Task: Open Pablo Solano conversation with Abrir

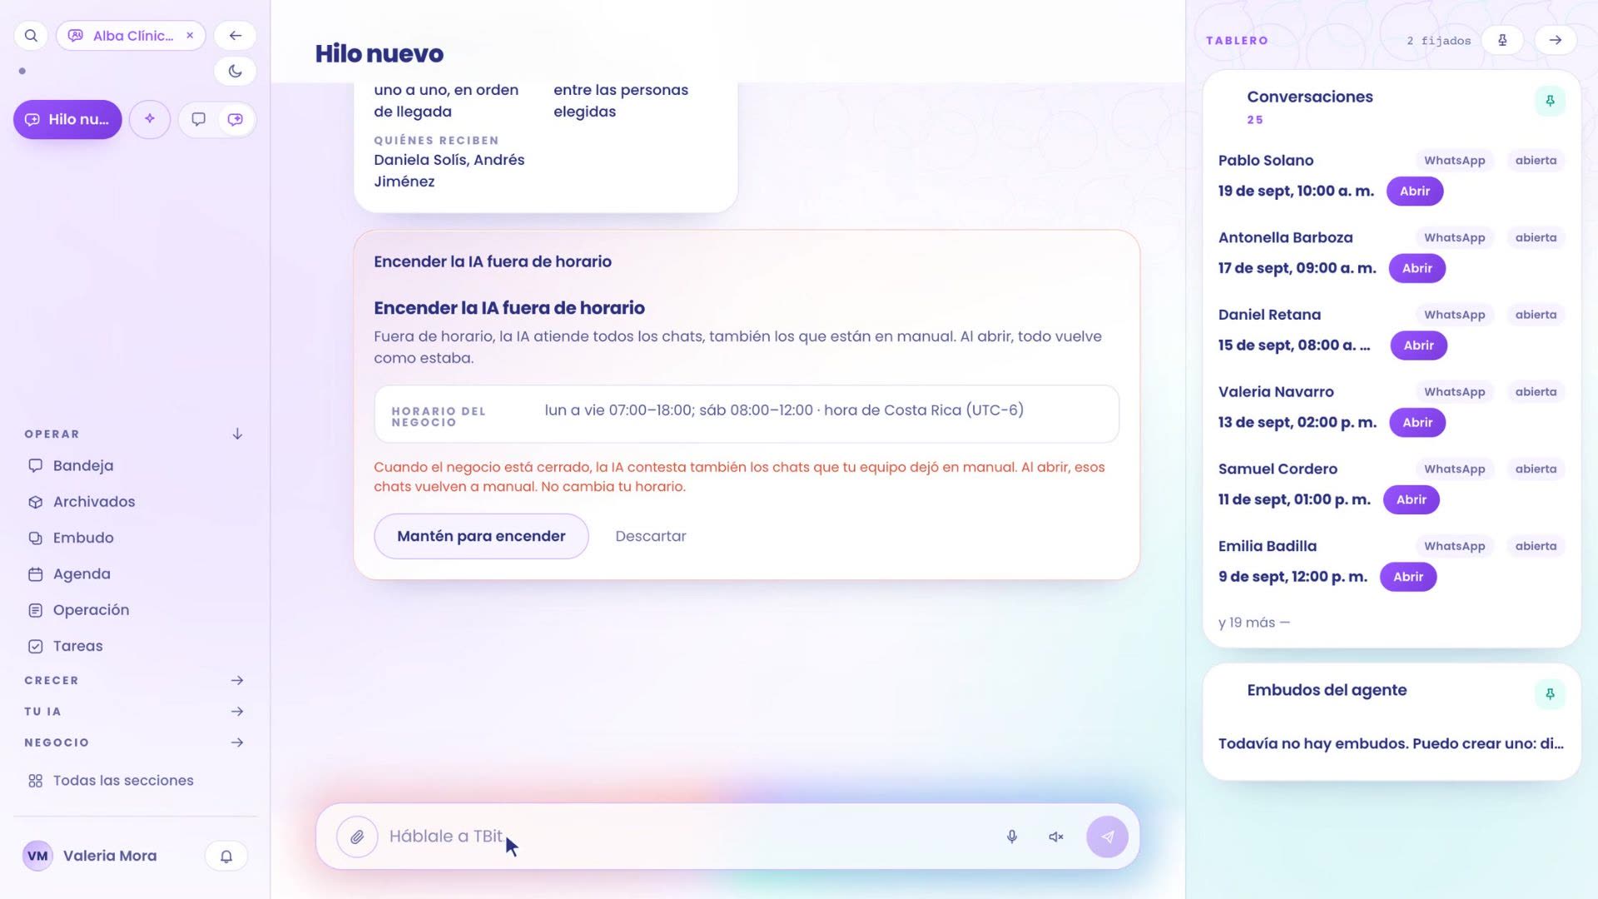Action: [1415, 191]
